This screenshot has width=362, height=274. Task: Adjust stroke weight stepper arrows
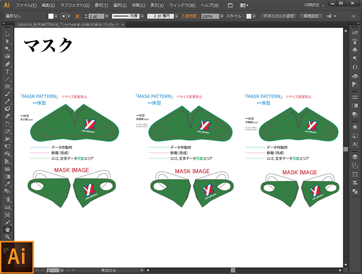click(x=86, y=16)
